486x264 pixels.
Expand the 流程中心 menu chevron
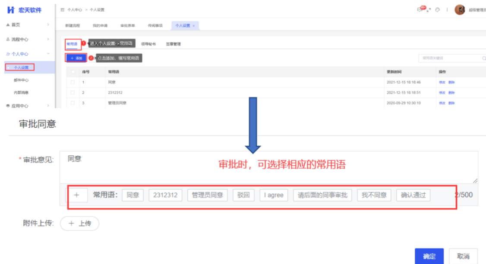tap(48, 39)
